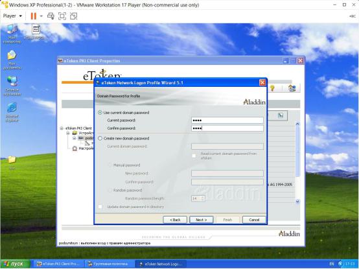The image size is (359, 269).
Task: Click the eToken PKI Client Properties title icon
Action: click(60, 61)
